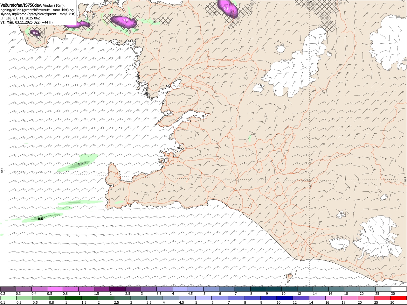The image size is (407, 305).
Task: Click the upper '0.5' label on the green rain patch
Action: point(81,164)
